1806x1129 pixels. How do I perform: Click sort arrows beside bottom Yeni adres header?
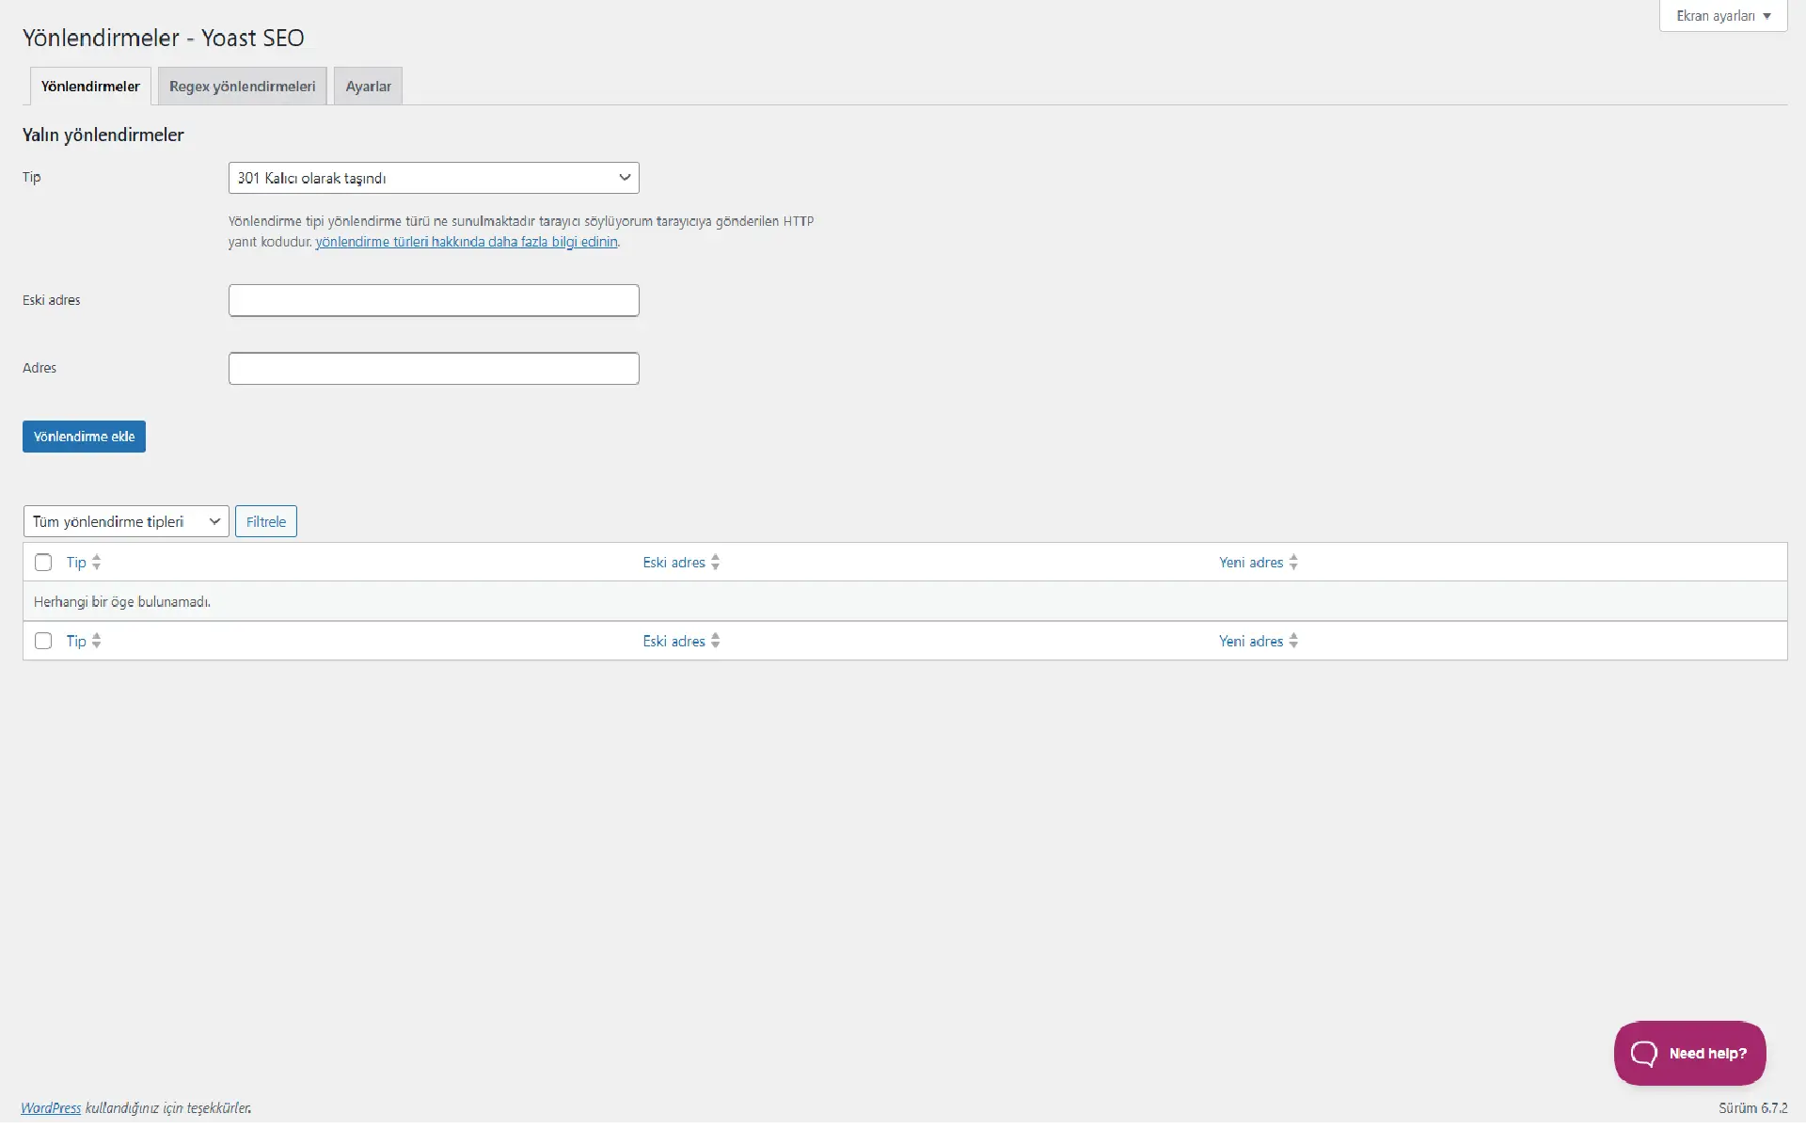(x=1293, y=641)
